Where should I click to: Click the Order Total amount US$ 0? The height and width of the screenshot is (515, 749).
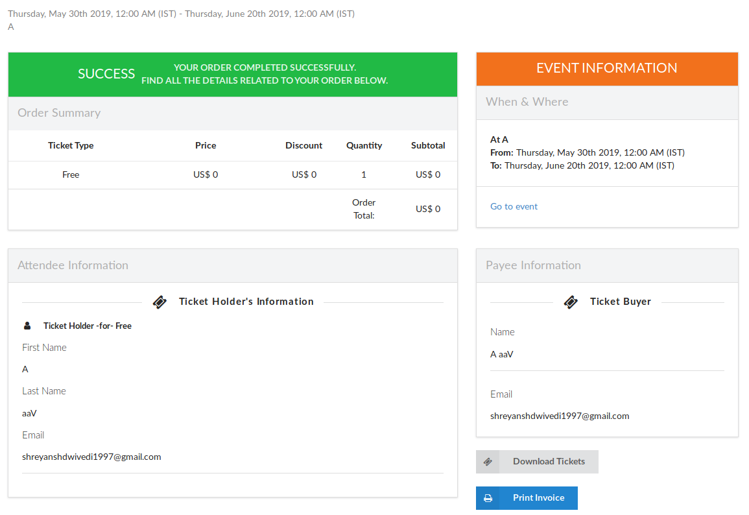[427, 208]
